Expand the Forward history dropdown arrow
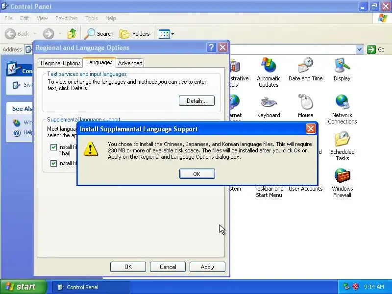This screenshot has height=294, width=392. click(60, 33)
